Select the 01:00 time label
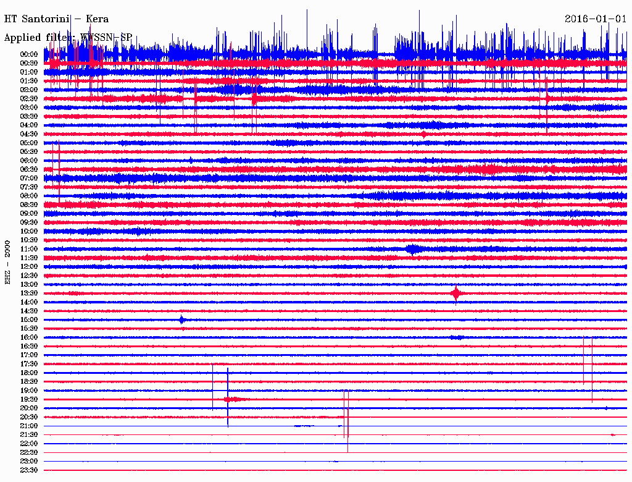Screen dimensions: 632x482 pos(29,72)
